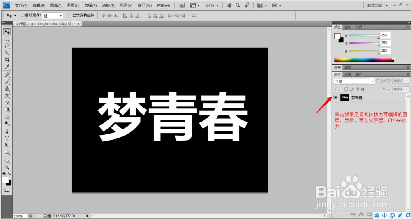Select the Hand tool in toolbox
The image size is (411, 219).
tap(7, 160)
